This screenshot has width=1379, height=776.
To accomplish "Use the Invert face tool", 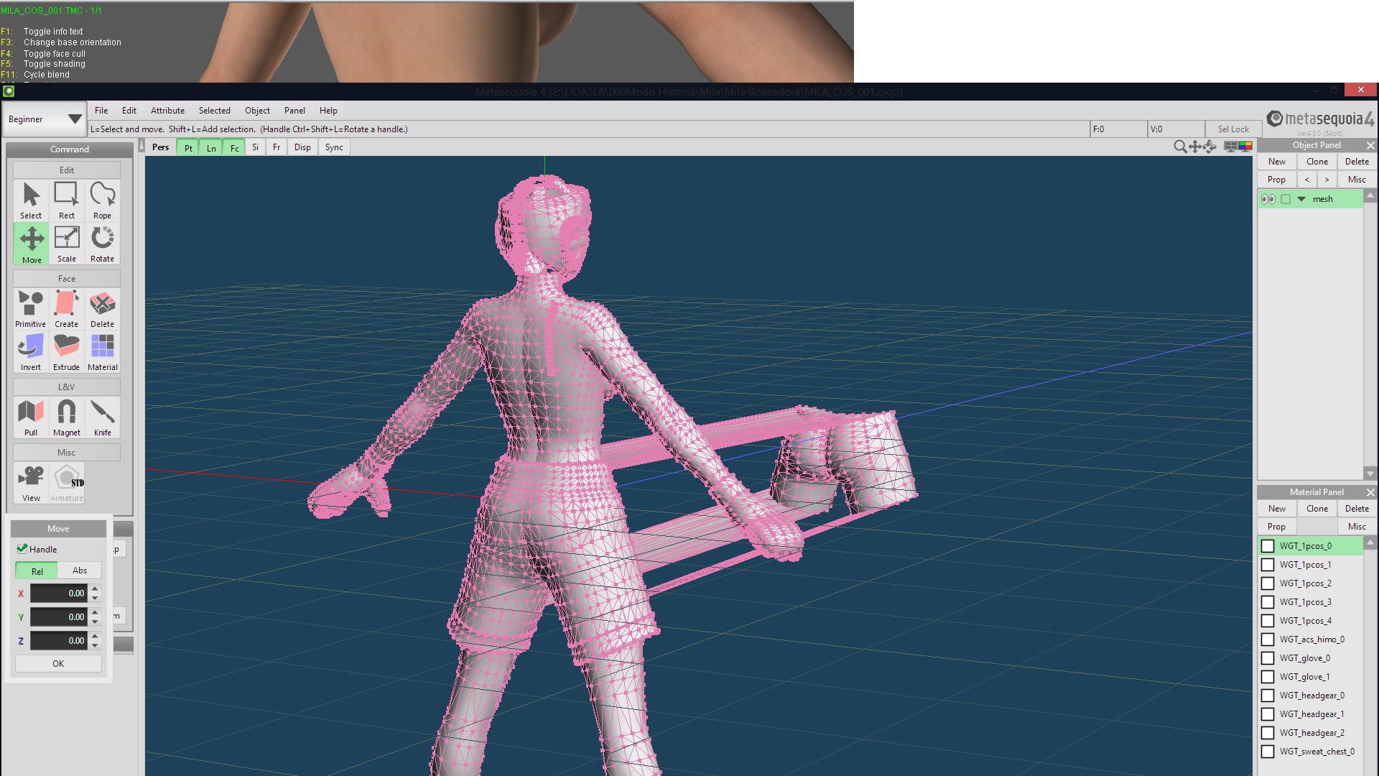I will click(31, 352).
